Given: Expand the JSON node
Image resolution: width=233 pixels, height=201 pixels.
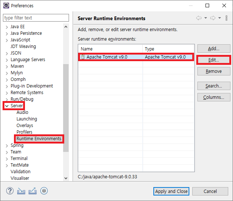Looking at the screenshot, I should (7, 53).
